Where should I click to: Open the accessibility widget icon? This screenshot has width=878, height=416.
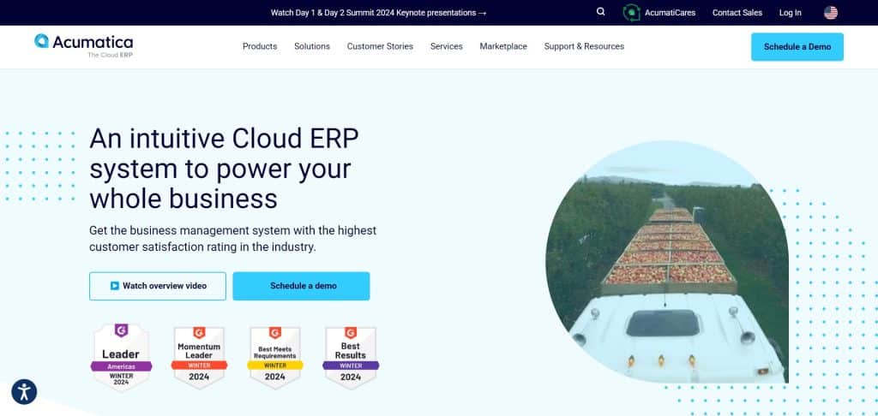pos(24,392)
